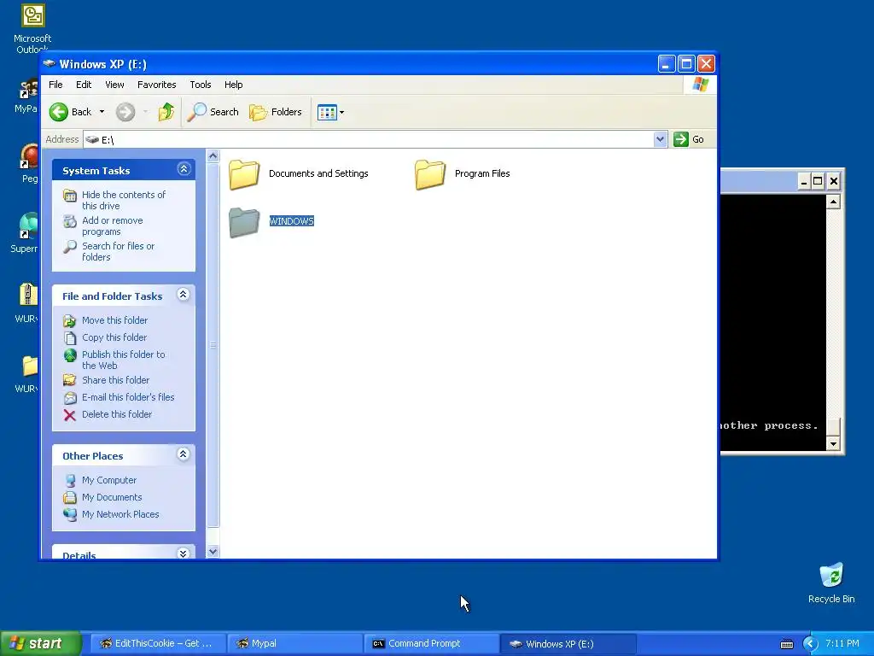Viewport: 874px width, 656px height.
Task: Switch to Command Prompt taskbar button
Action: coord(431,644)
